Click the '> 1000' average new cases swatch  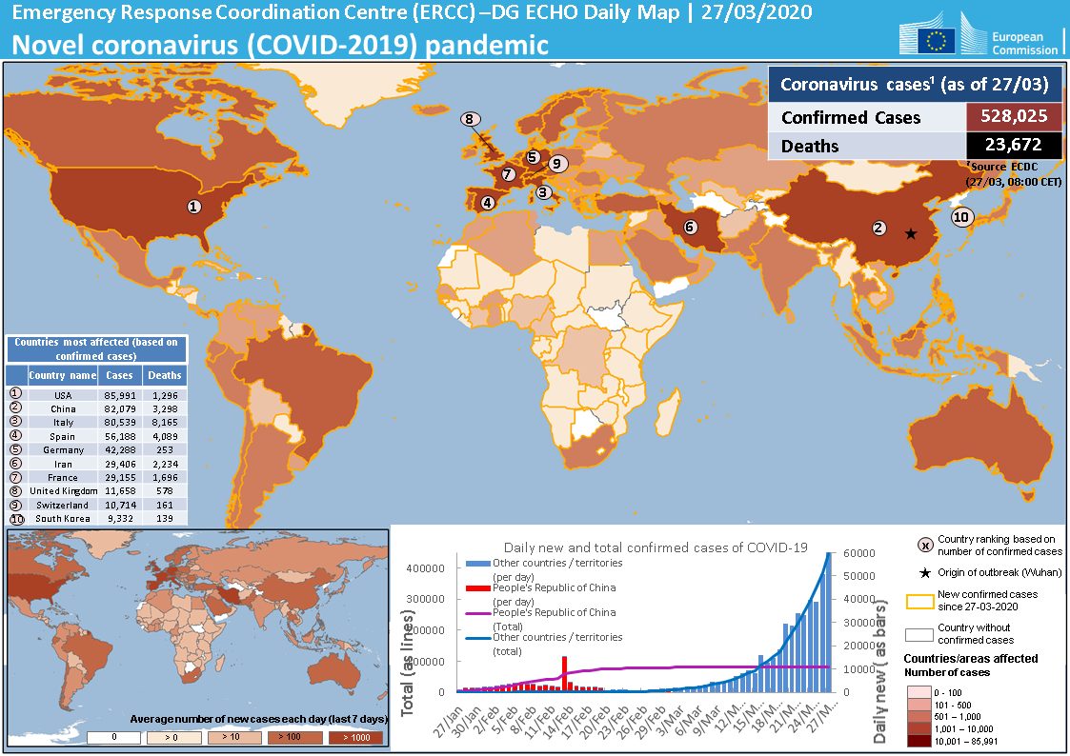tap(353, 737)
